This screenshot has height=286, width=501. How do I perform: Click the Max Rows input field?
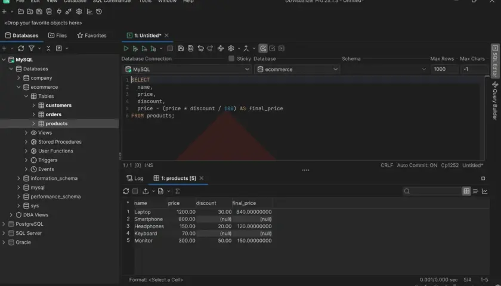444,69
